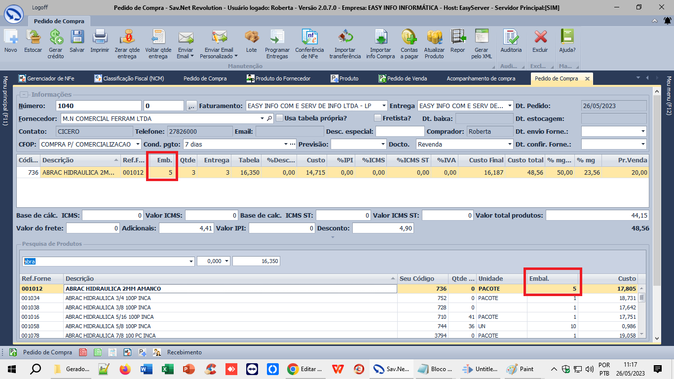Check the Fretista checkbox
674x379 pixels.
point(378,118)
